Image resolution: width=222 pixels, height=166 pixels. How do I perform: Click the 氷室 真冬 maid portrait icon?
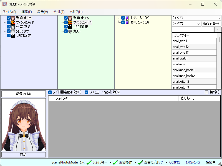(13, 27)
